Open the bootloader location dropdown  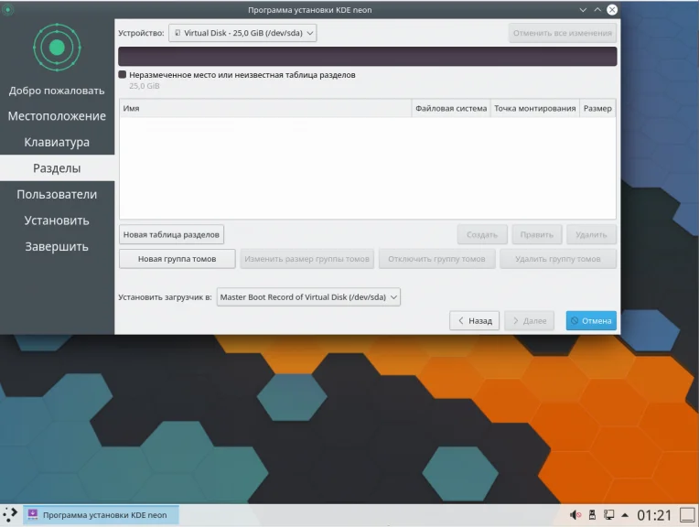(308, 297)
